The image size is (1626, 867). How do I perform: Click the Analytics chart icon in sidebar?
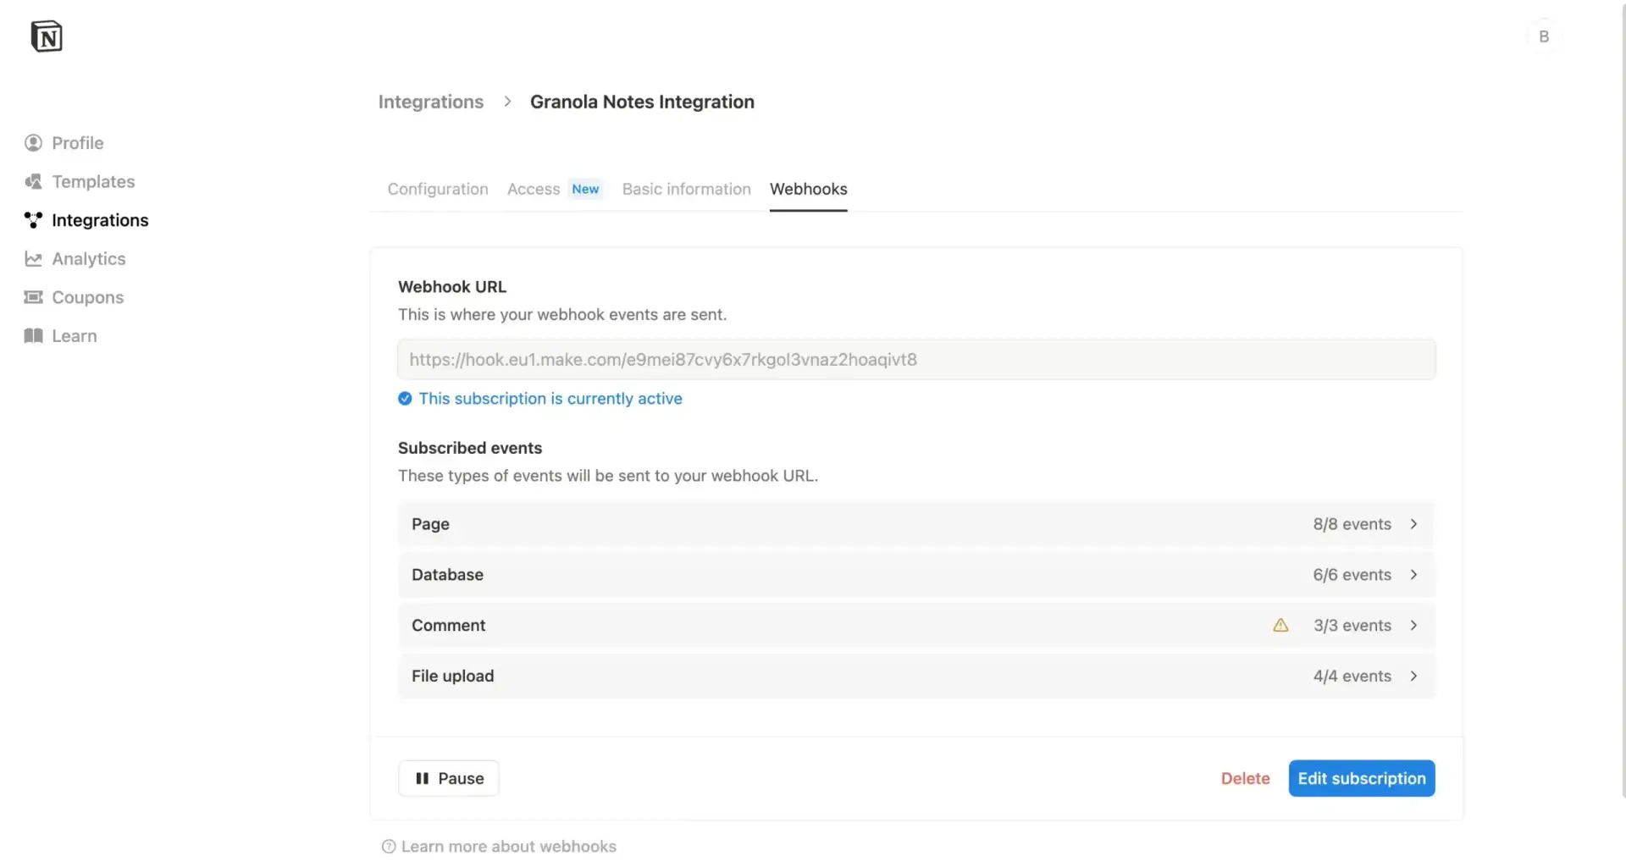pos(33,259)
